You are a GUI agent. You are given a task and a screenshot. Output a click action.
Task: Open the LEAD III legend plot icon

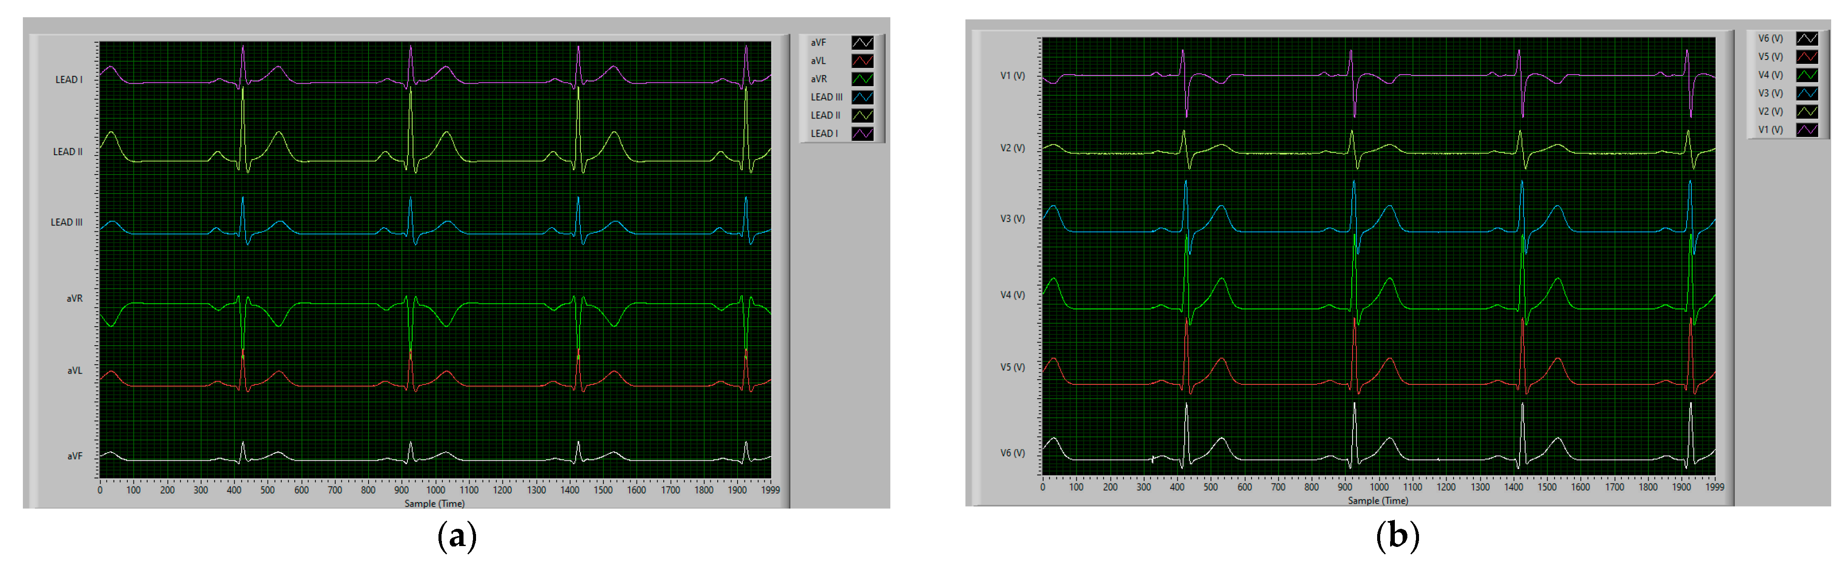tap(862, 97)
